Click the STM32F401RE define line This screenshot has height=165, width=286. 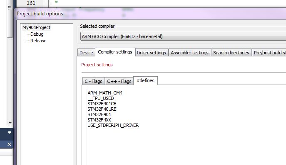tap(102, 109)
